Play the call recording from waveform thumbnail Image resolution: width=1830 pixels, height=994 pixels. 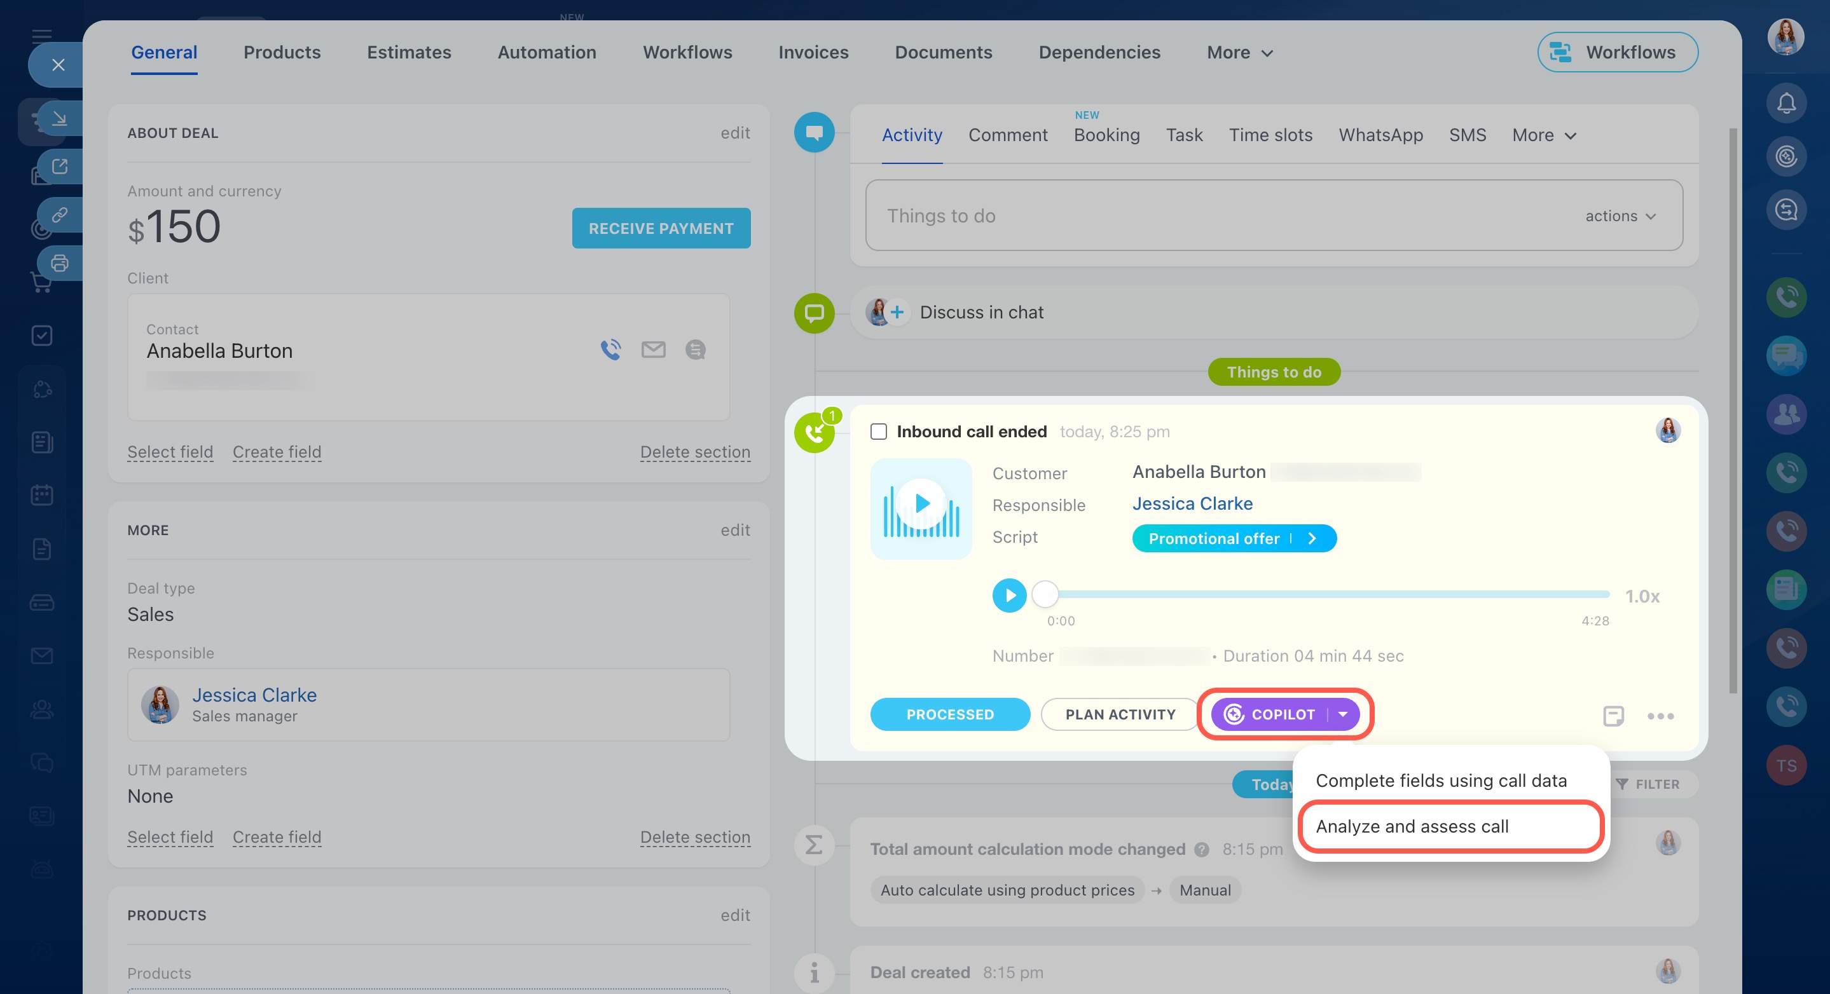[921, 504]
